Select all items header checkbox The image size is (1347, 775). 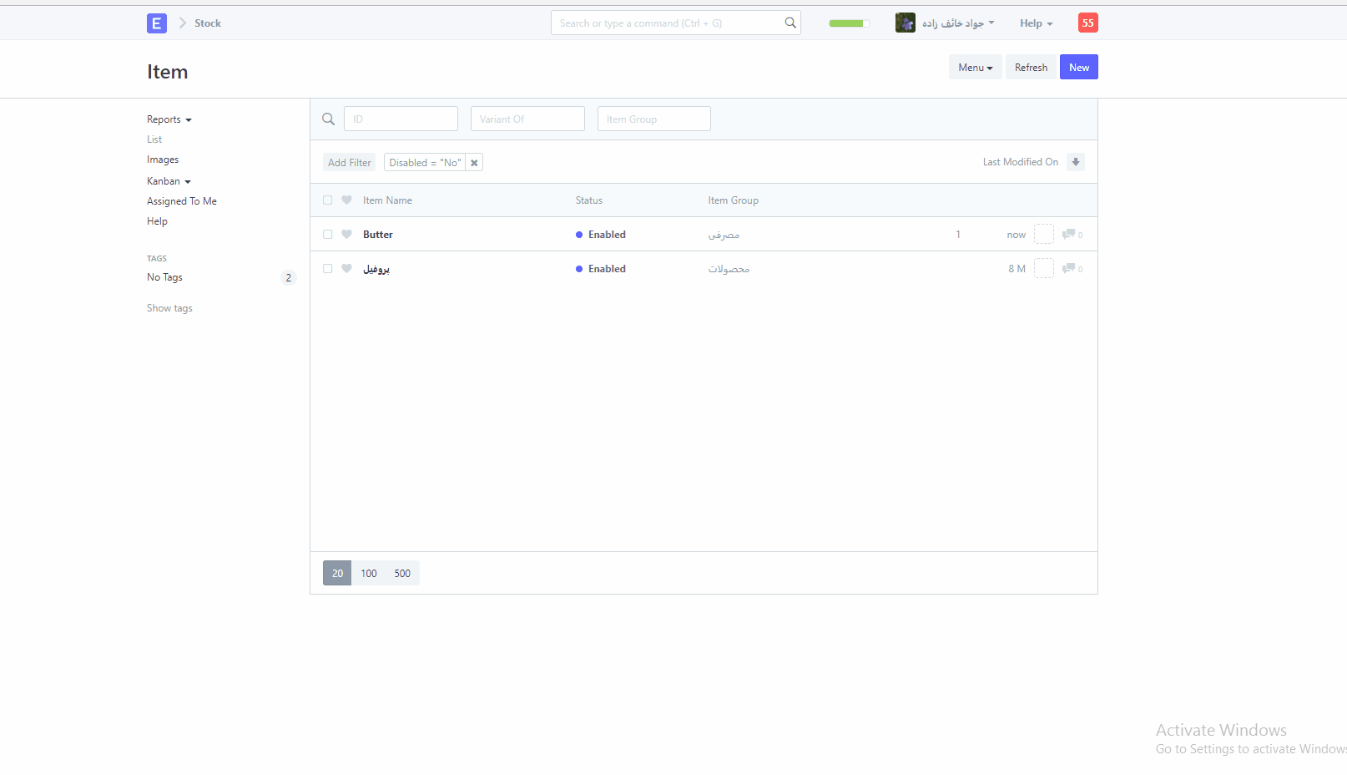pyautogui.click(x=327, y=200)
